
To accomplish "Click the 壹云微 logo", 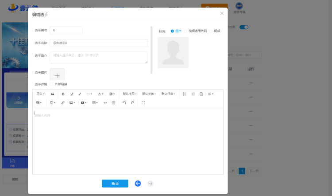I will click(x=23, y=8).
